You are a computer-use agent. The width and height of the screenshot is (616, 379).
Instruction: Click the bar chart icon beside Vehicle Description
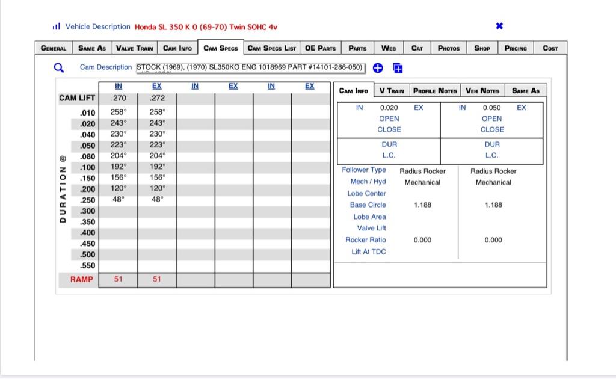(x=57, y=26)
